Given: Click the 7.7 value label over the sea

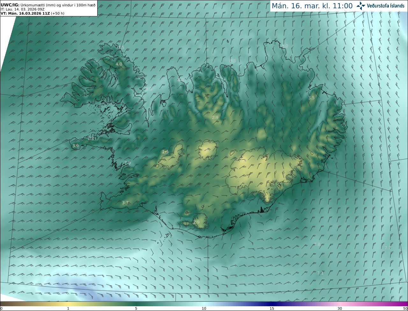Looking at the screenshot, I should pyautogui.click(x=388, y=248).
